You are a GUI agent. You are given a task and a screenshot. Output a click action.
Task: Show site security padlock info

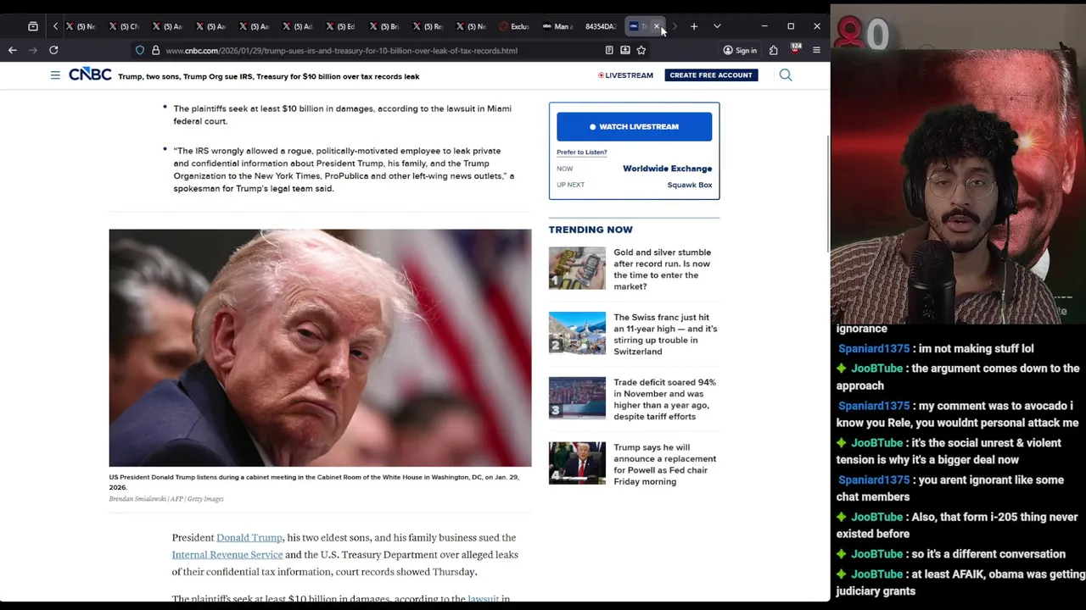155,50
